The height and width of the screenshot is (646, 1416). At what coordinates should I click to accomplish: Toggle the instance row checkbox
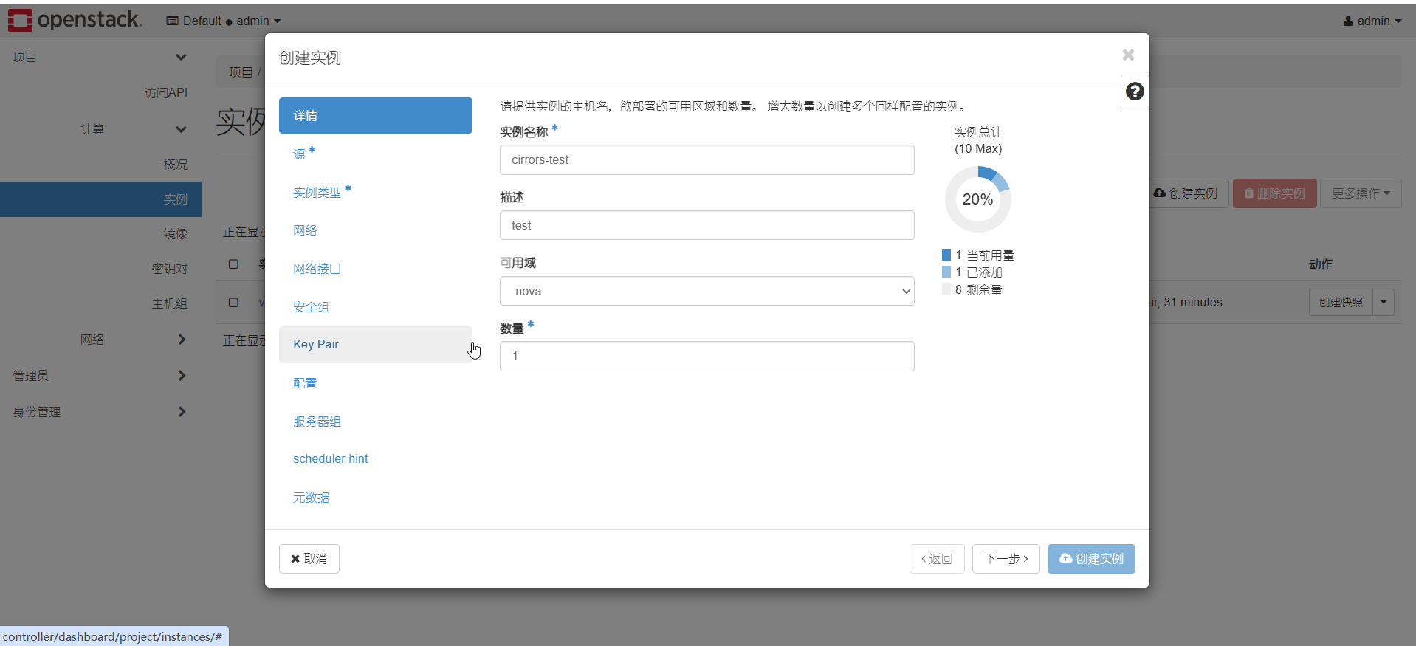pyautogui.click(x=233, y=303)
